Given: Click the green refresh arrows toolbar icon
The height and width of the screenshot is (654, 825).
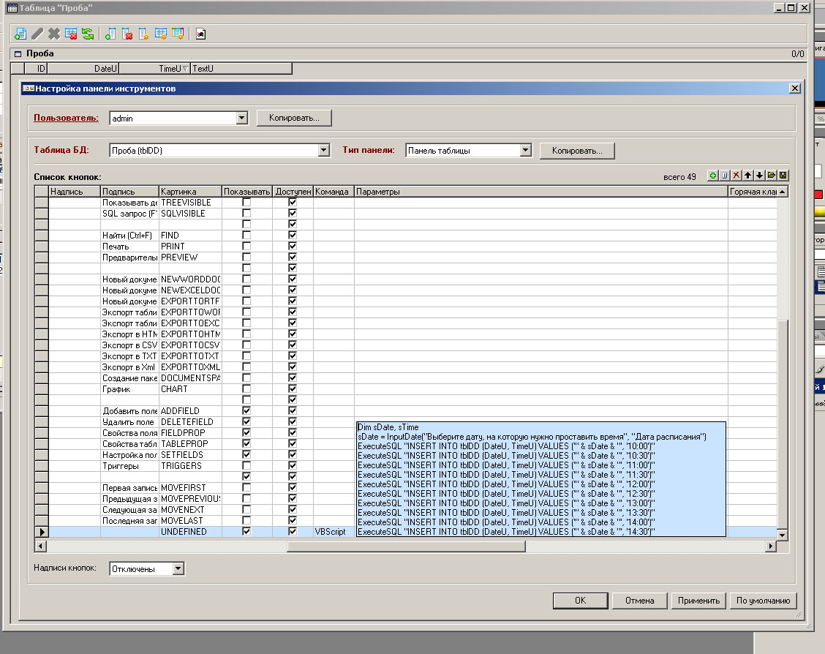Looking at the screenshot, I should click(88, 34).
